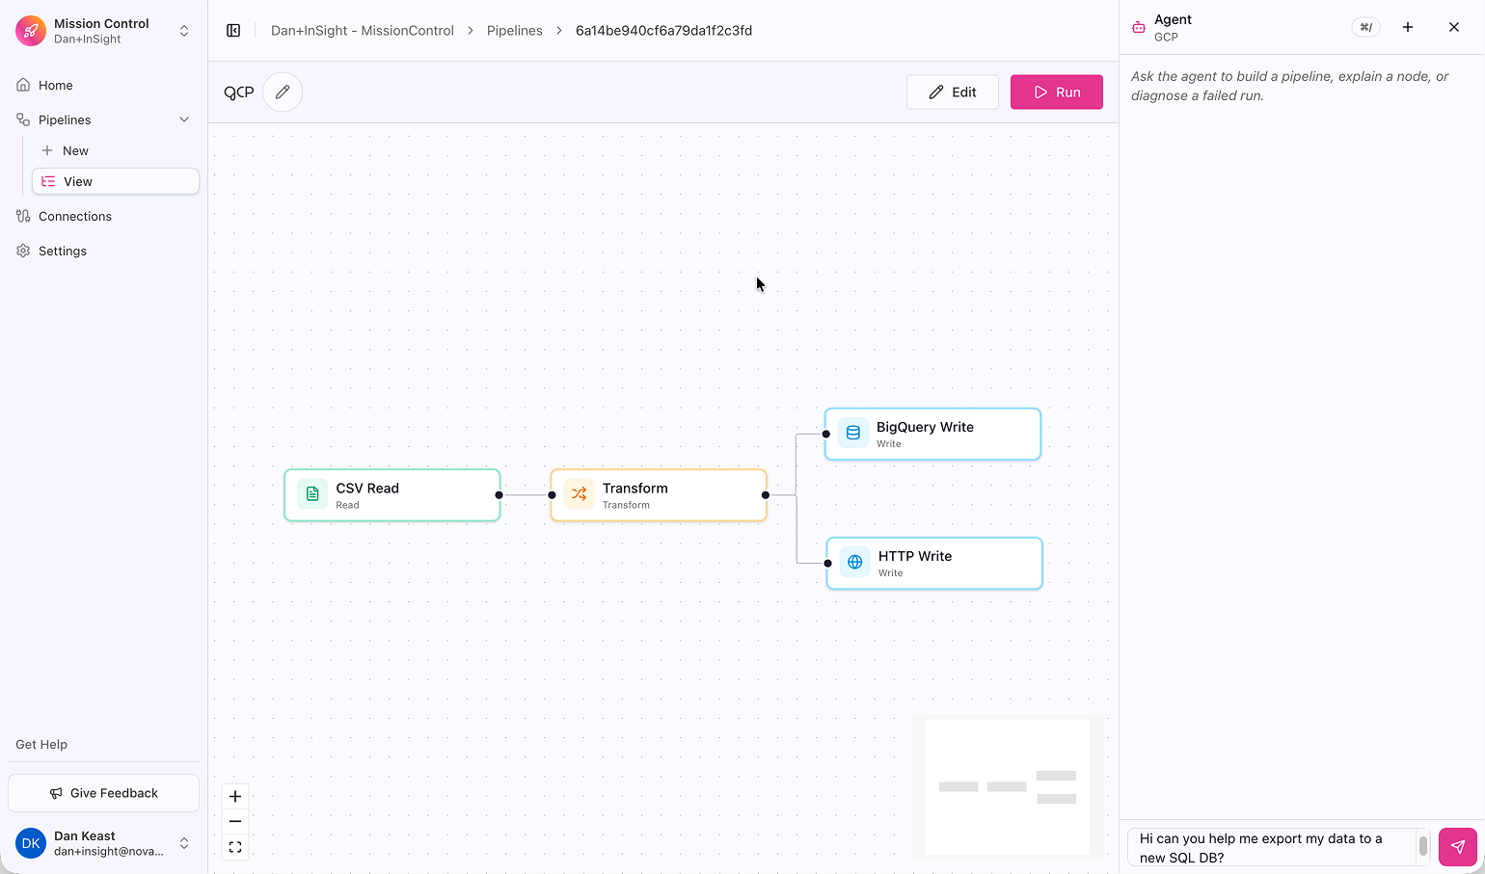Click the Settings gear icon
The width and height of the screenshot is (1485, 874).
pos(23,251)
